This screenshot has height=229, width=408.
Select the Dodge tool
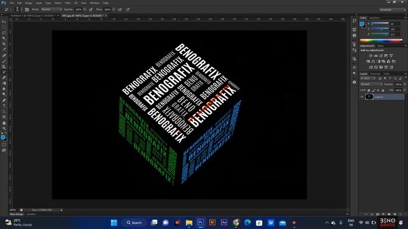4,95
